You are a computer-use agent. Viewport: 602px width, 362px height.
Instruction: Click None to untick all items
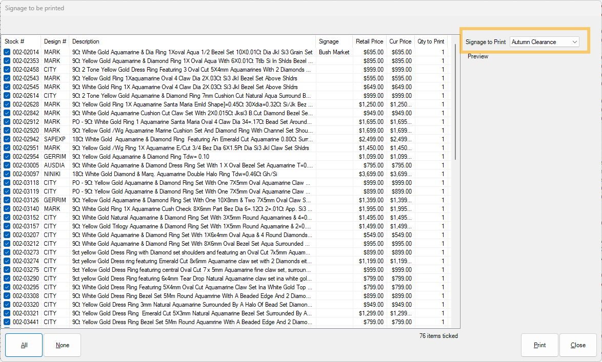pos(63,345)
